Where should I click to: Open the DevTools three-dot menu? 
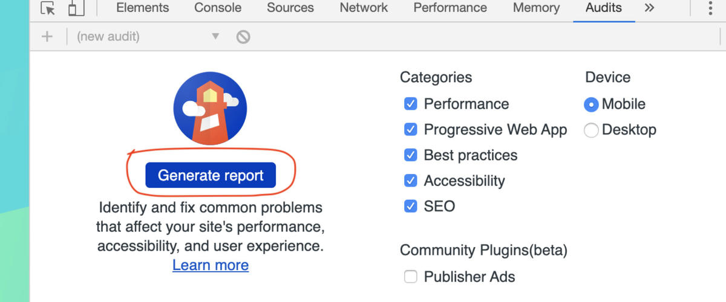coord(710,8)
